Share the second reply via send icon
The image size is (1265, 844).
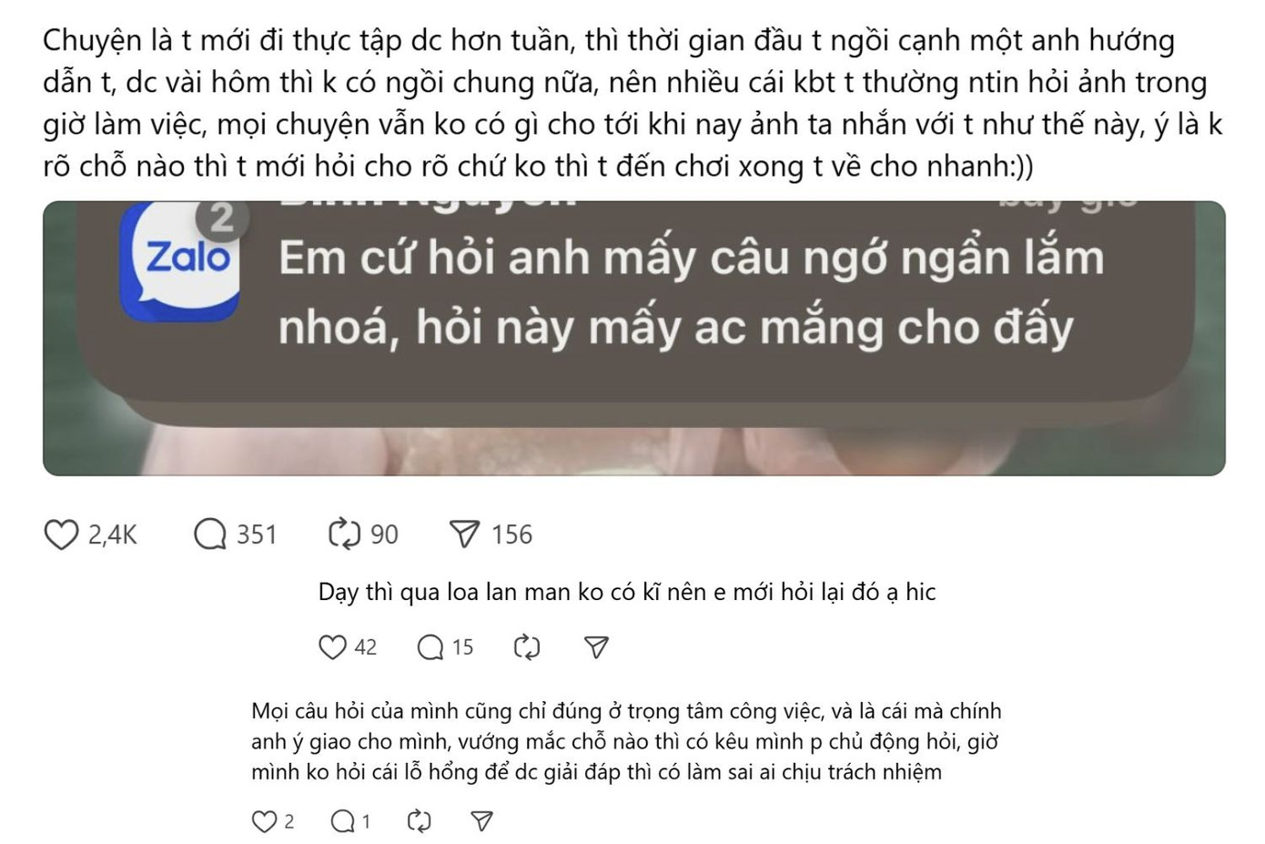pos(482,821)
